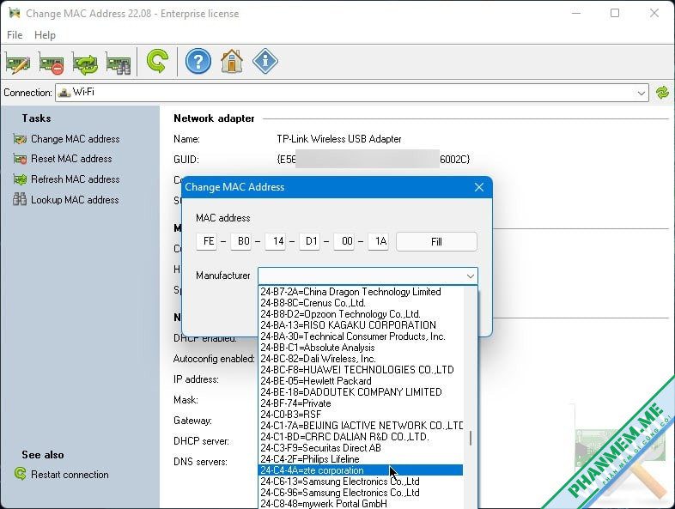This screenshot has height=509, width=675.
Task: Open the About info diamond icon
Action: point(265,62)
